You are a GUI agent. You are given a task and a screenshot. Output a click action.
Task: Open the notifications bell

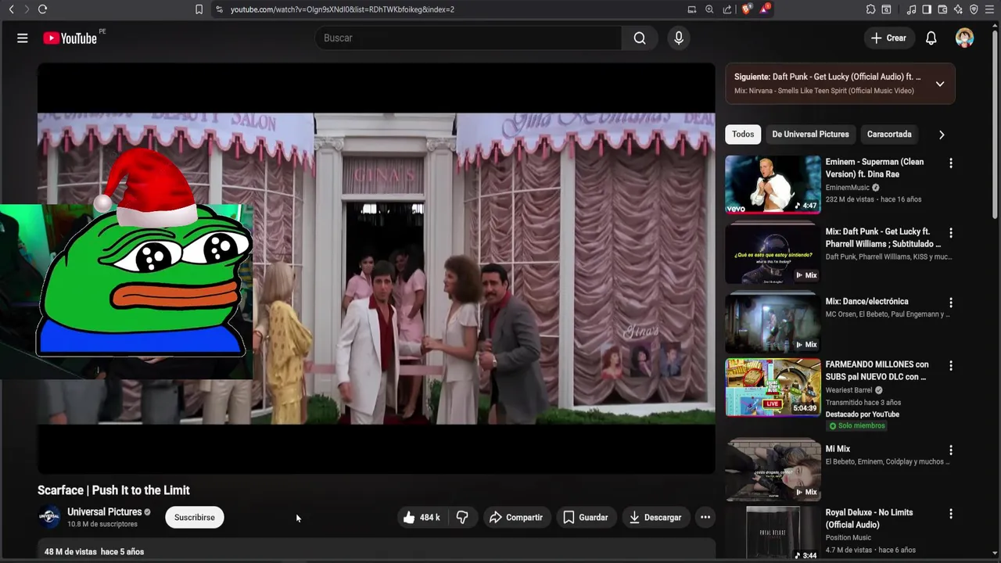[931, 38]
